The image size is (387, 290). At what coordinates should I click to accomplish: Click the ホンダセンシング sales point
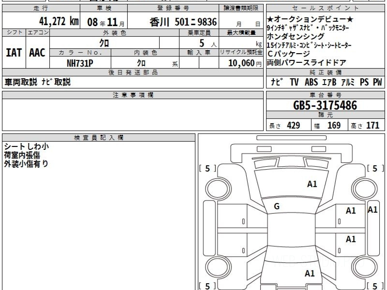coord(296,36)
